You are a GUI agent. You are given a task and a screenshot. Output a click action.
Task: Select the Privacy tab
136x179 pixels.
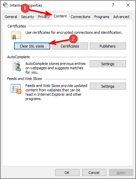point(44,17)
